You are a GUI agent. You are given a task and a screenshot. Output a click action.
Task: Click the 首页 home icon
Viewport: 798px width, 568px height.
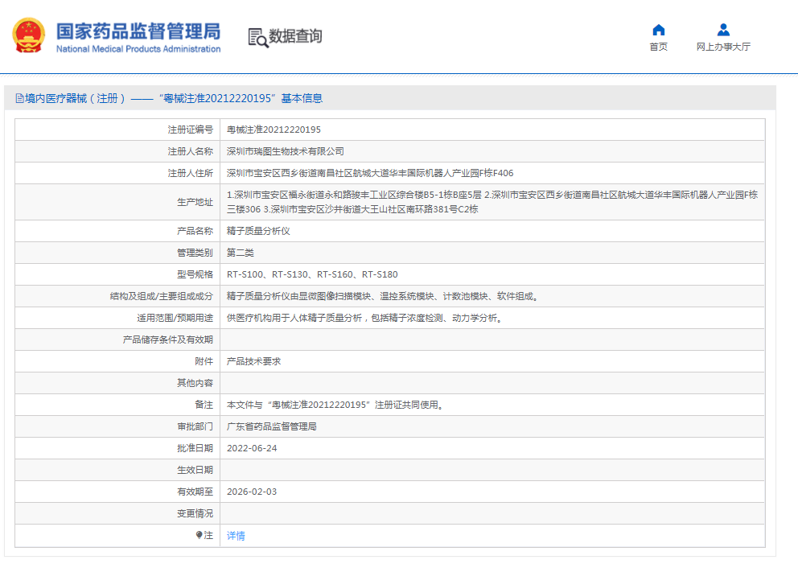coord(659,31)
